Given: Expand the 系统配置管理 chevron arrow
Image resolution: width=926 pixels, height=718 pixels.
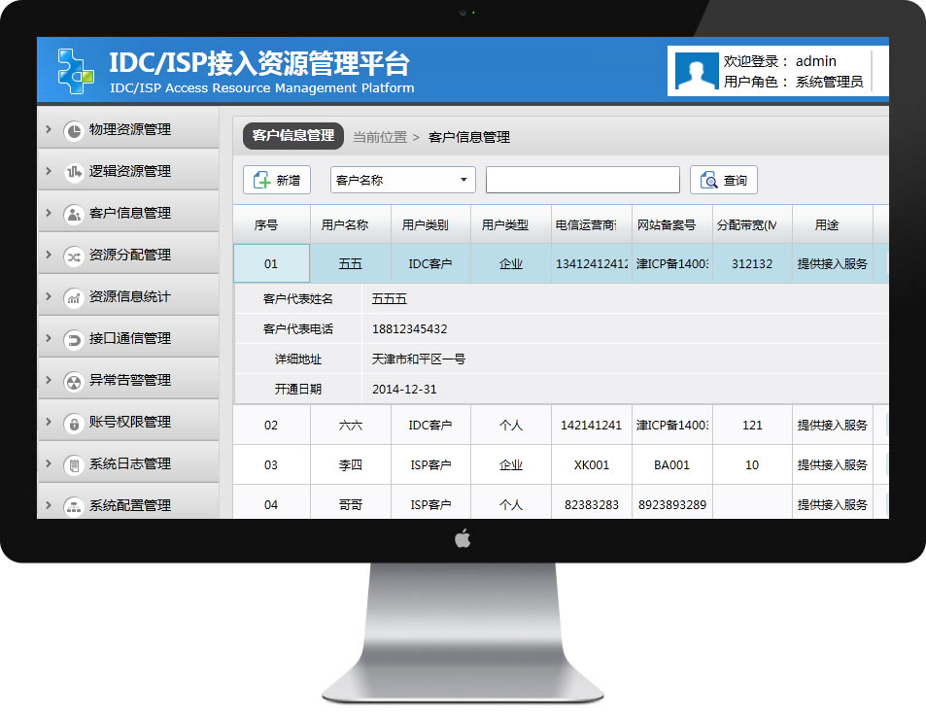Looking at the screenshot, I should click(49, 505).
